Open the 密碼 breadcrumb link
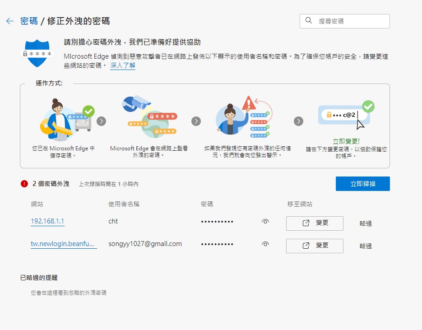422x330 pixels. pos(28,21)
